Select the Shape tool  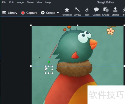106,12
